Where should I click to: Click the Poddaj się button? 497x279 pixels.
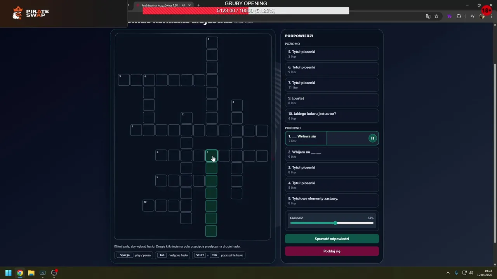[x=332, y=251]
